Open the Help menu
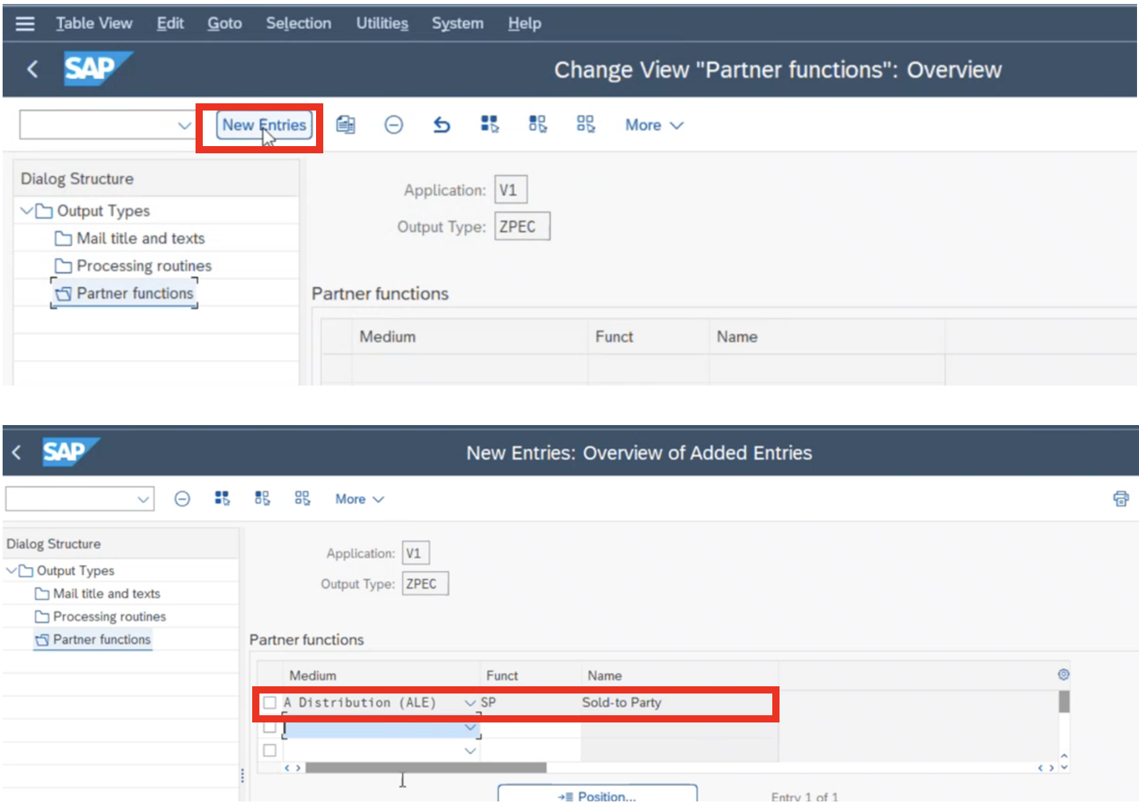1139x808 pixels. 524,24
